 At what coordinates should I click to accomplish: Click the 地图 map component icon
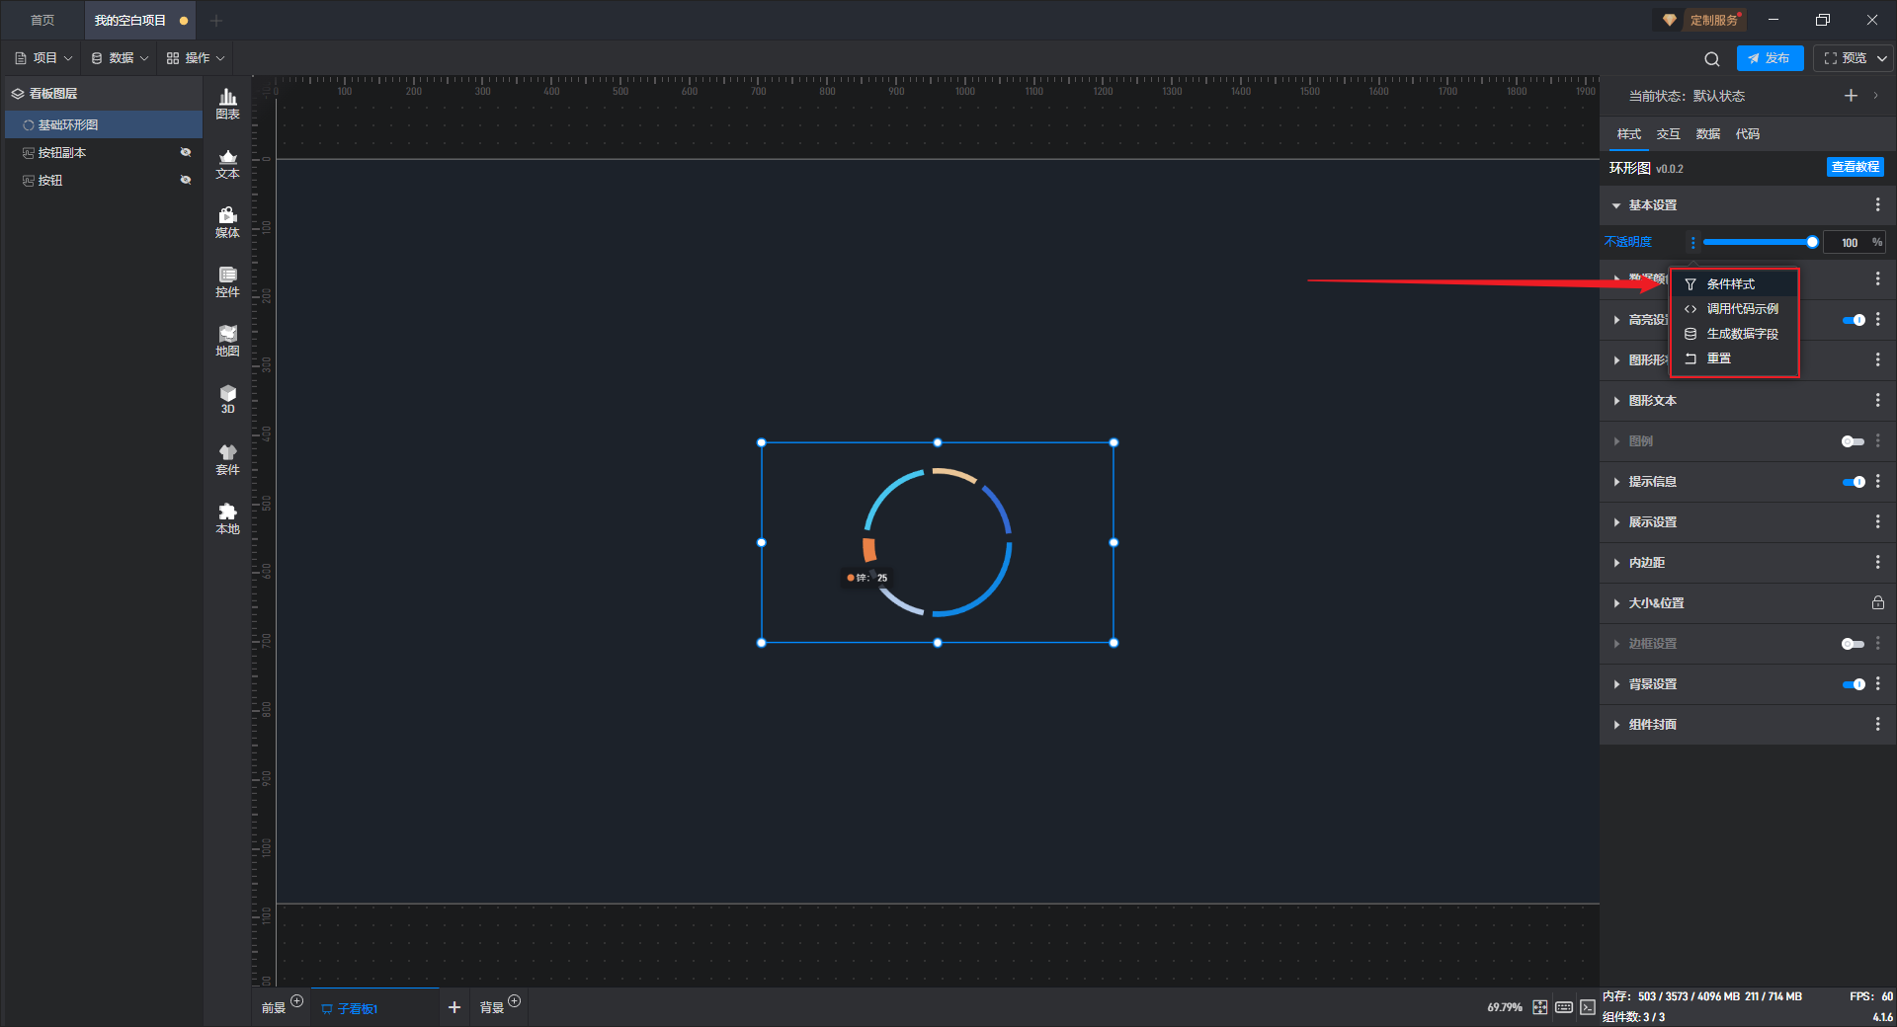point(227,341)
